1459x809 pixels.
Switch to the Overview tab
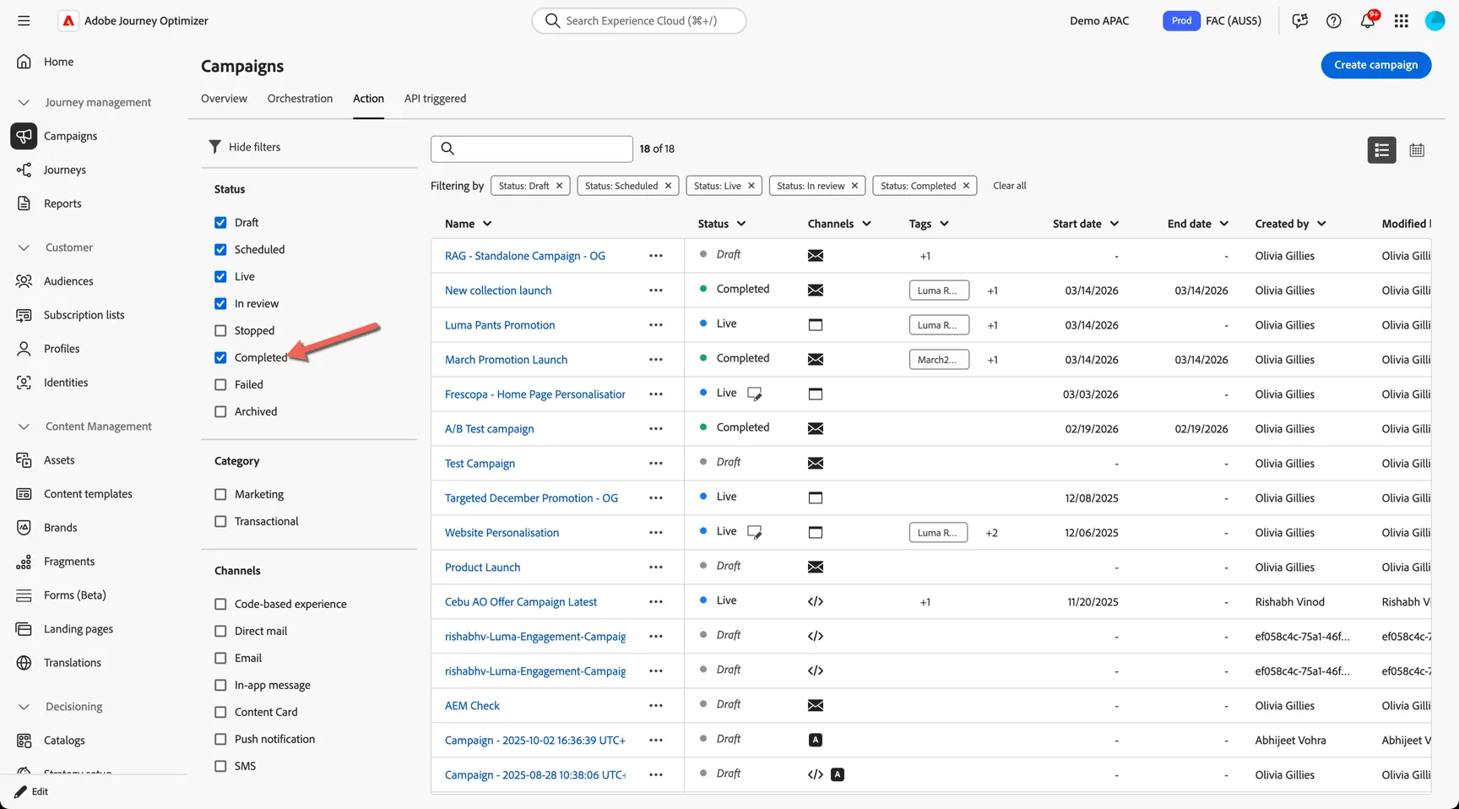click(x=224, y=99)
